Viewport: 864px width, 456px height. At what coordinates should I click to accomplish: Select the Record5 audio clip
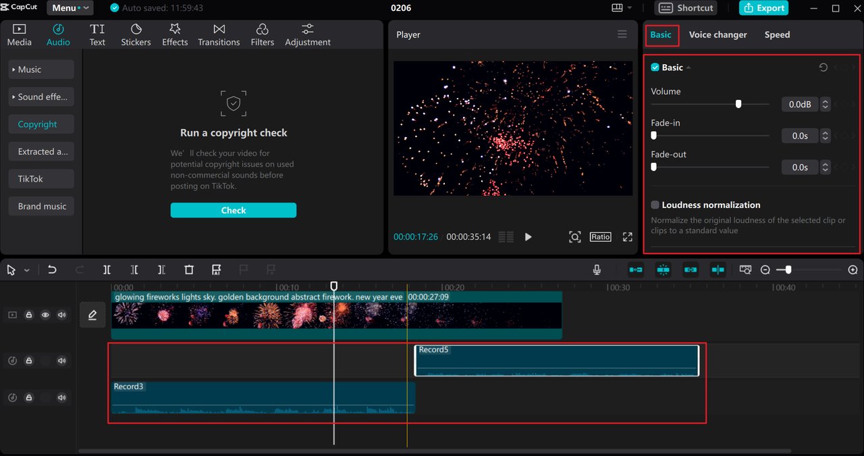557,361
